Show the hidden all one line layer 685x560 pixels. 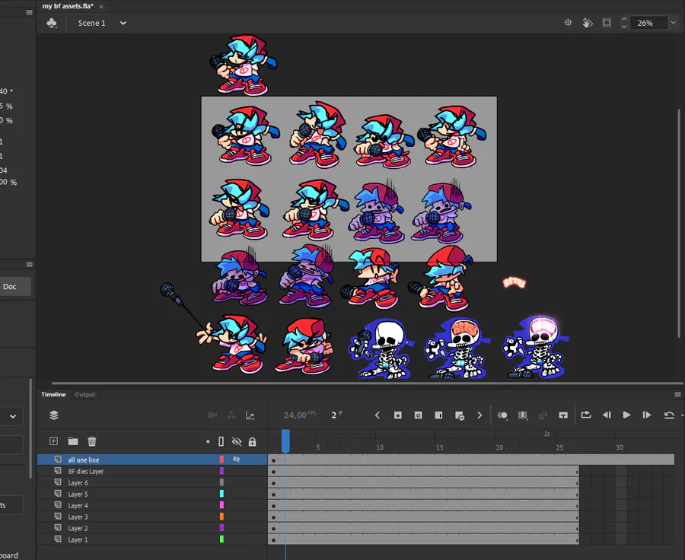tap(237, 460)
